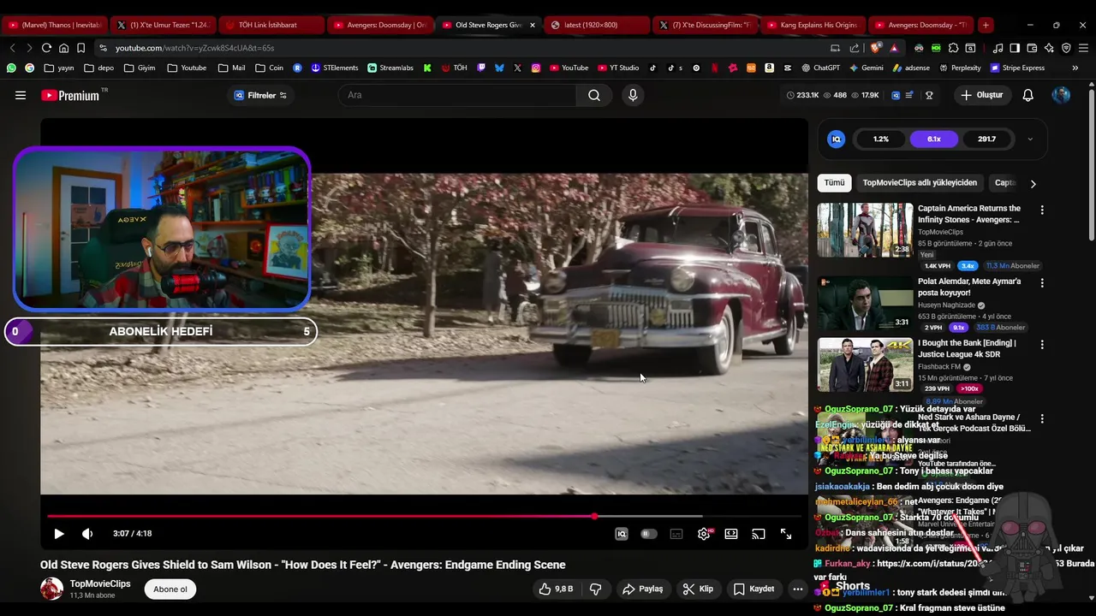Open the Gemini bookmark
The height and width of the screenshot is (616, 1096).
pyautogui.click(x=866, y=68)
